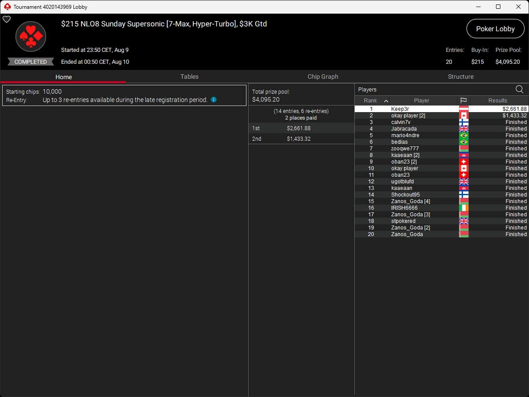Select player zooqwe777
The image size is (529, 397).
(x=441, y=149)
